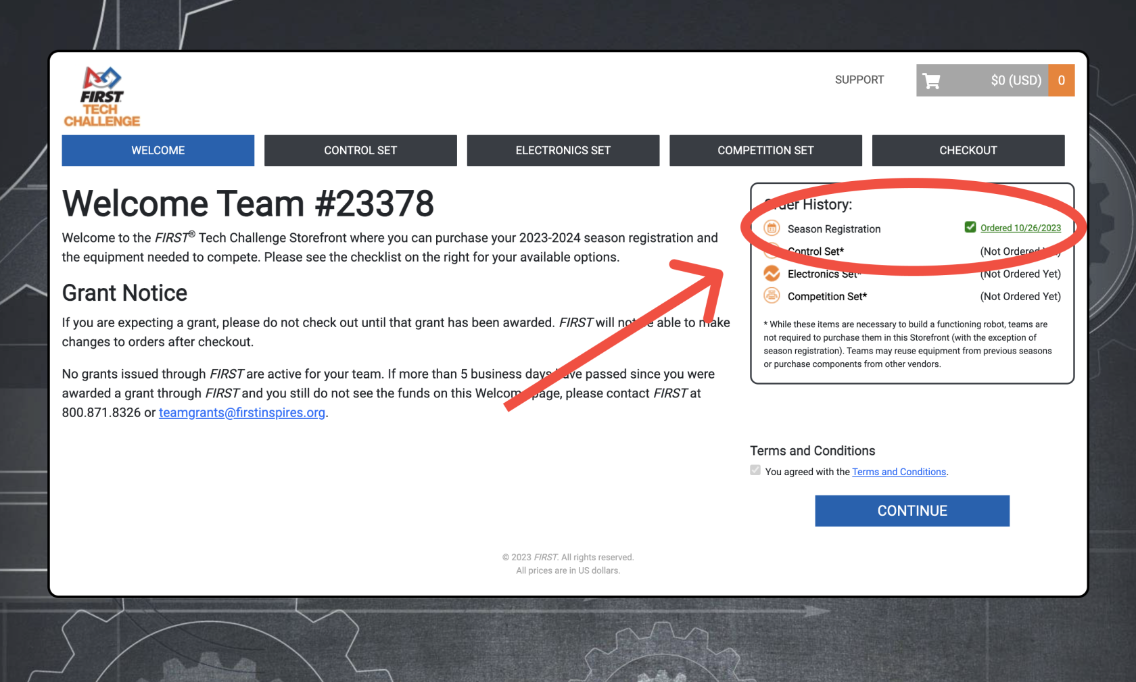Image resolution: width=1136 pixels, height=682 pixels.
Task: Click the Electronics Set (Not Ordered Yet) status
Action: coord(1020,274)
